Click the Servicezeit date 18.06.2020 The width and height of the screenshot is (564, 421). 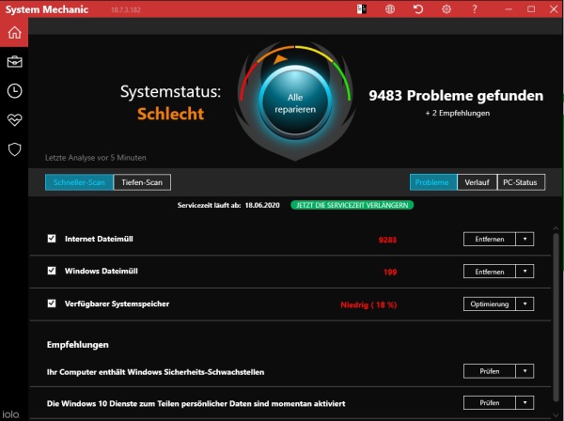click(x=262, y=205)
